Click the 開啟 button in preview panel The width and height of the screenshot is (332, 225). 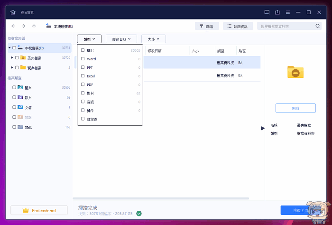click(295, 108)
